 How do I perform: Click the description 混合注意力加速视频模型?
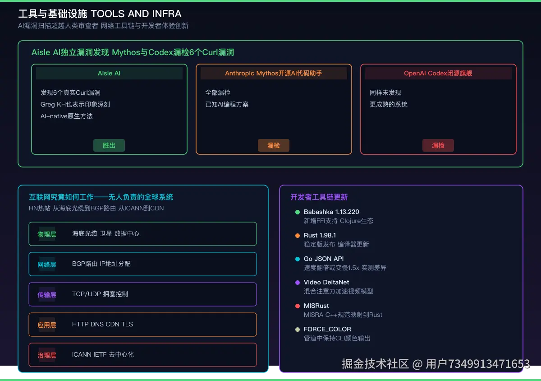pos(339,291)
